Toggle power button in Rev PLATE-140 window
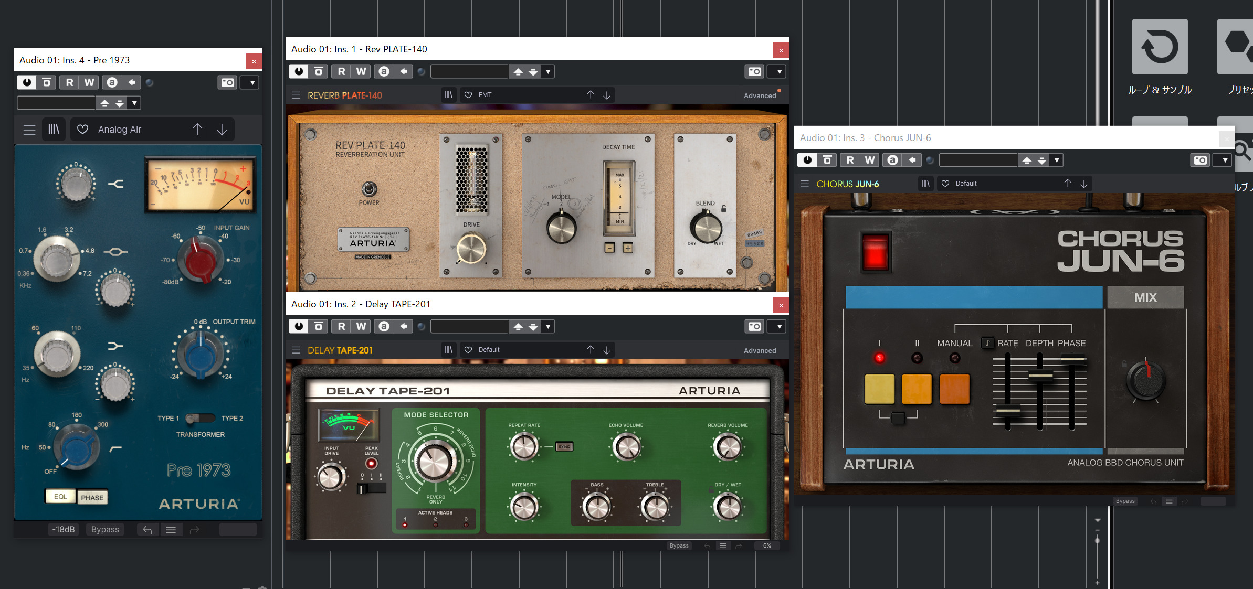This screenshot has width=1253, height=589. tap(299, 71)
